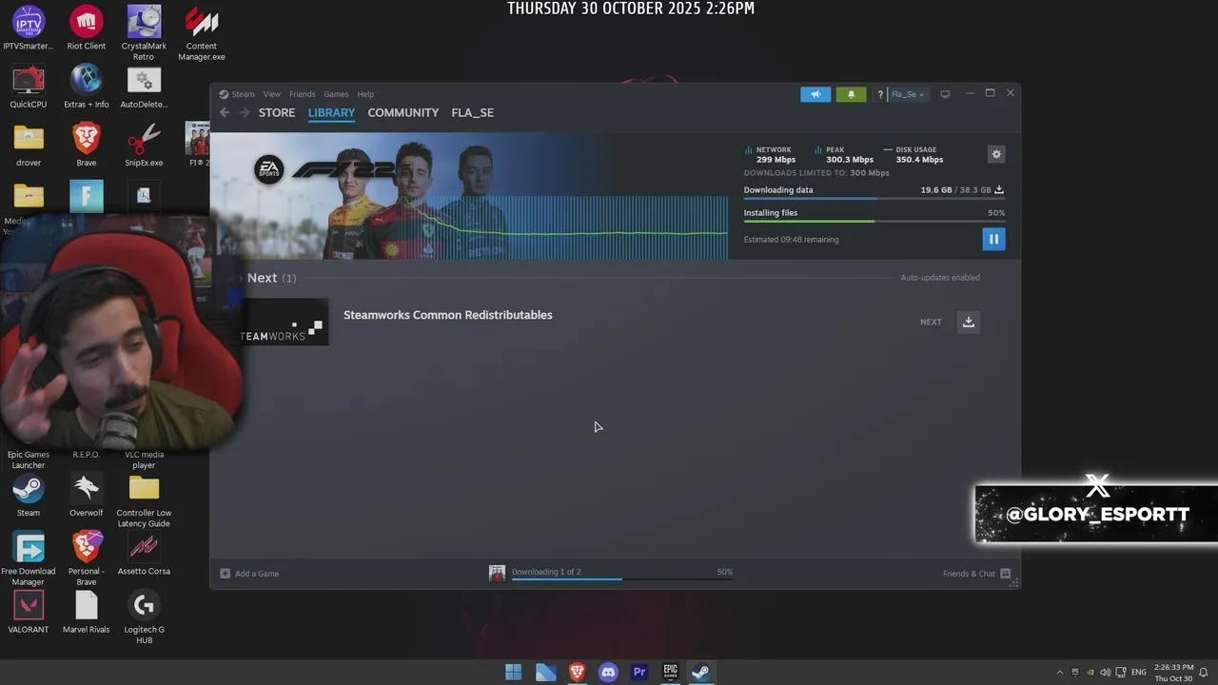This screenshot has height=685, width=1218.
Task: Click the download icon beside 38.3 GB
Action: [999, 190]
